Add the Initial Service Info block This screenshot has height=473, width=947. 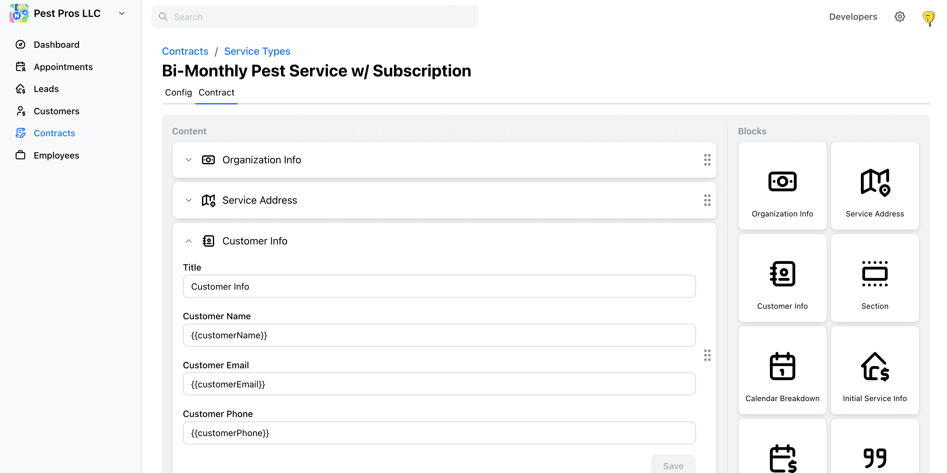[x=875, y=370]
